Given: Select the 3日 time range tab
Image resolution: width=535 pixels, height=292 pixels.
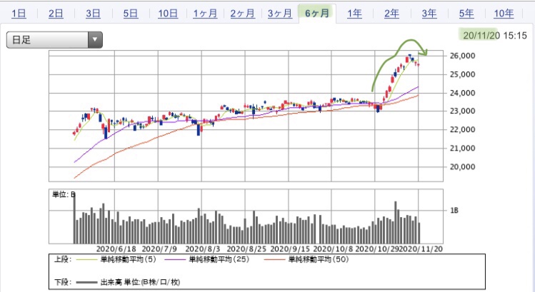Looking at the screenshot, I should tap(93, 14).
